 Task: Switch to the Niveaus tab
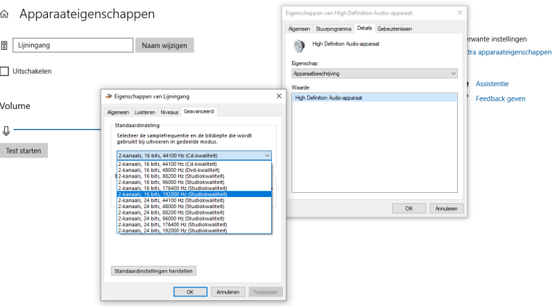[169, 112]
